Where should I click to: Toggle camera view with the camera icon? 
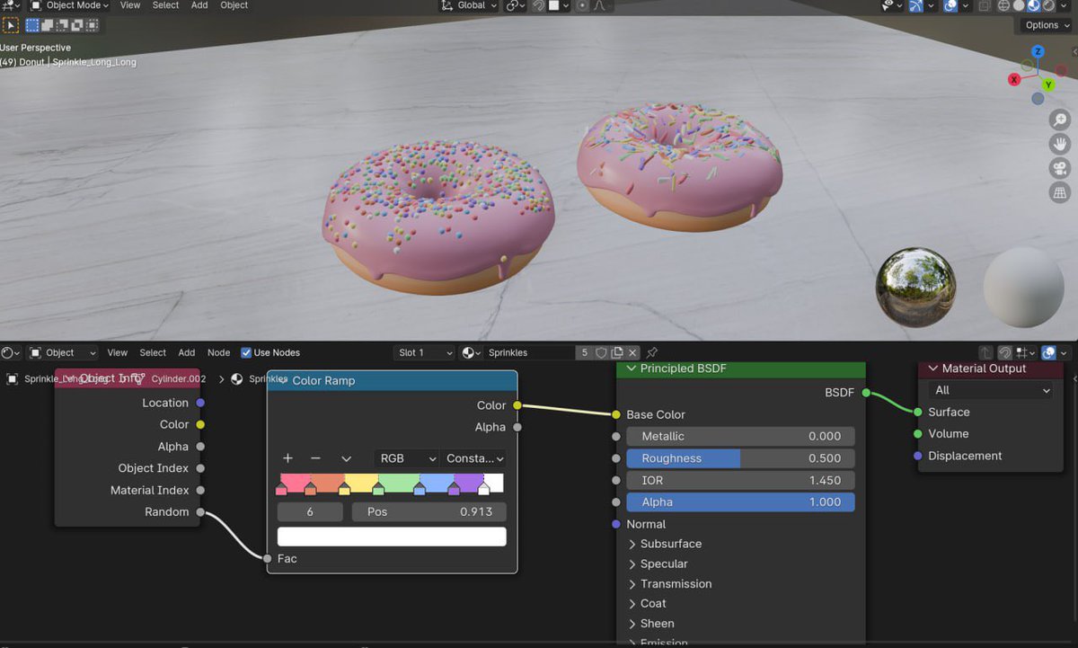[1060, 168]
